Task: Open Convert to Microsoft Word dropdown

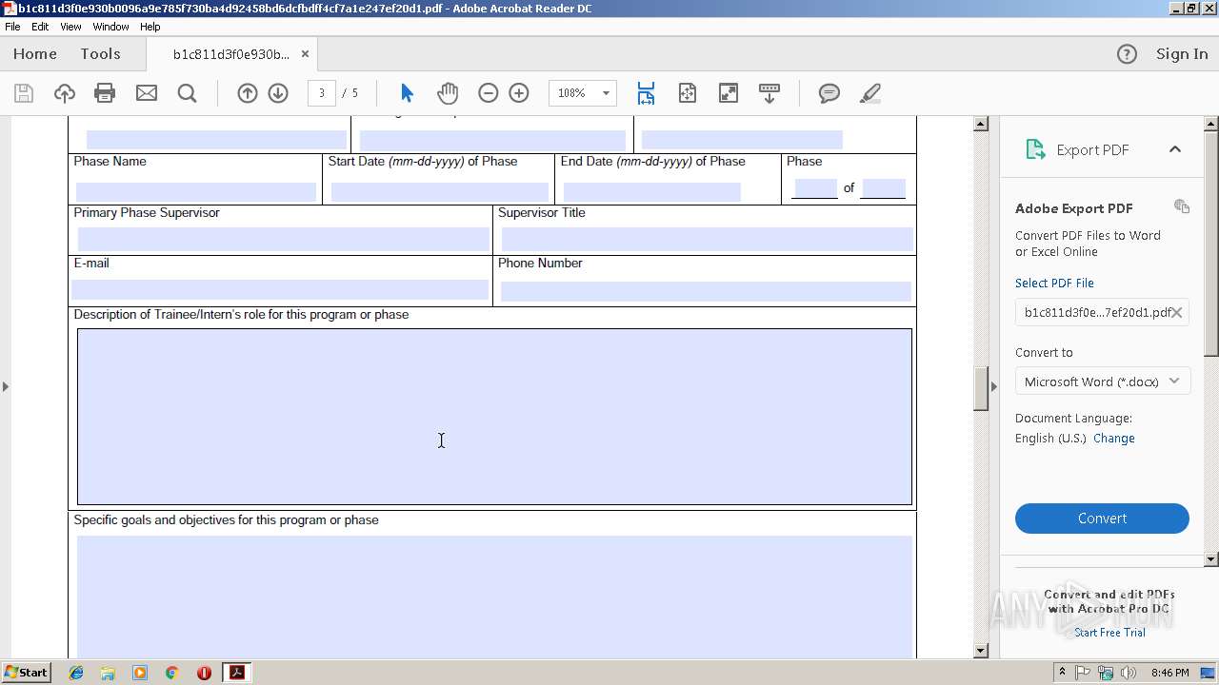Action: 1102,382
